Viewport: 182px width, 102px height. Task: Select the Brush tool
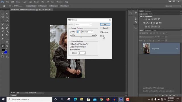(x=7, y=24)
